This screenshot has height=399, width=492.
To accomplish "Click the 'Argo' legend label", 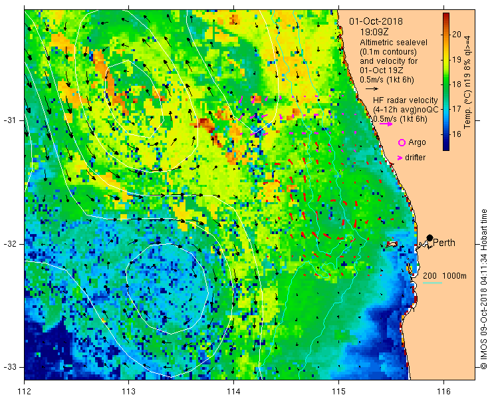I will tap(417, 142).
